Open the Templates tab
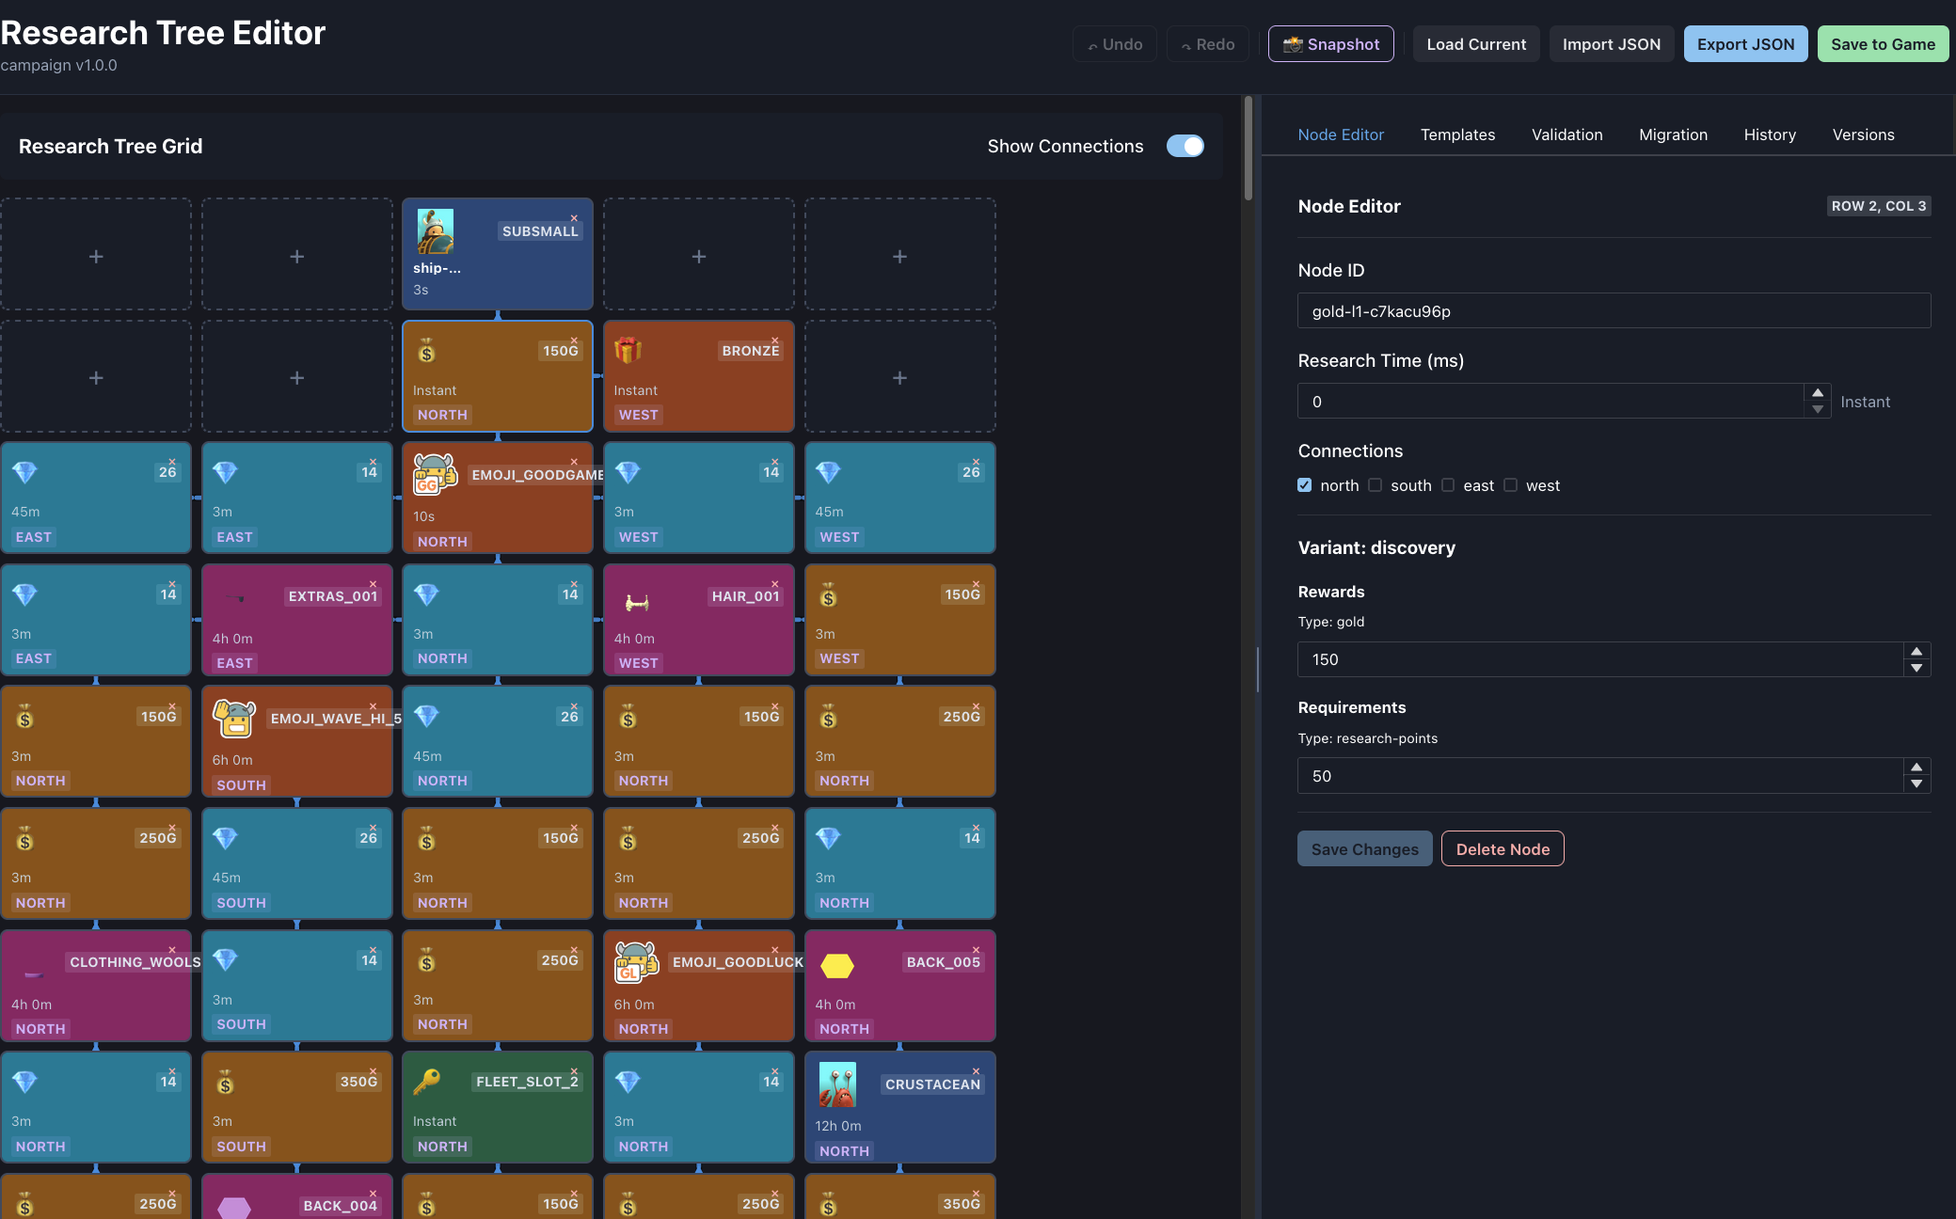This screenshot has width=1956, height=1219. [x=1457, y=135]
